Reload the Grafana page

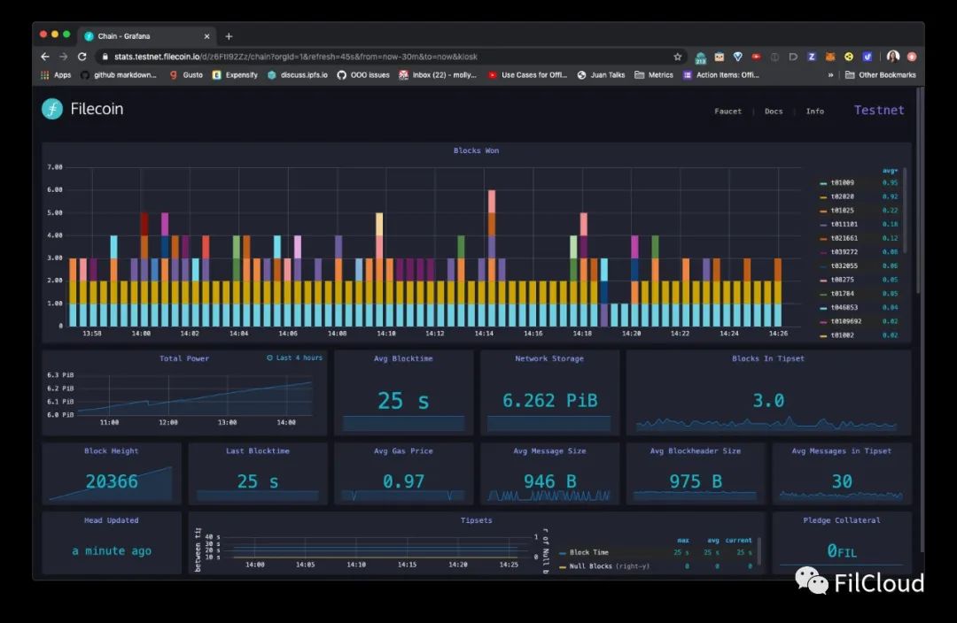82,57
